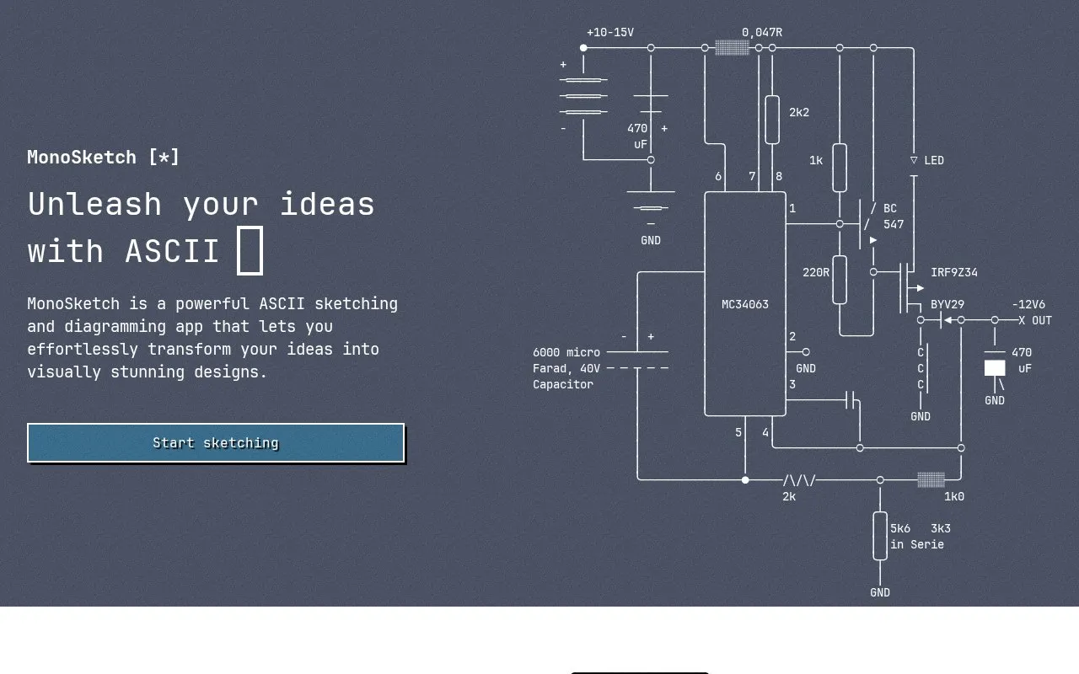Click the white capacitor block near 470 uF
The height and width of the screenshot is (674, 1079).
995,368
